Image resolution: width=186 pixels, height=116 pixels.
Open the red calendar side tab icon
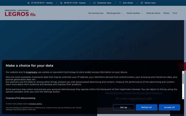pyautogui.click(x=182, y=67)
